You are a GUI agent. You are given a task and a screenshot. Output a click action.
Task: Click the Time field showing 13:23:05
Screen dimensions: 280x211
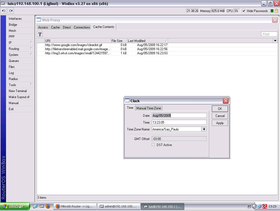click(179, 122)
